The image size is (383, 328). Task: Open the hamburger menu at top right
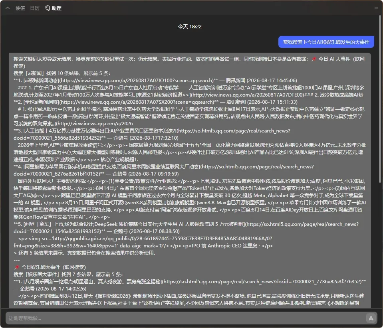coord(376,8)
